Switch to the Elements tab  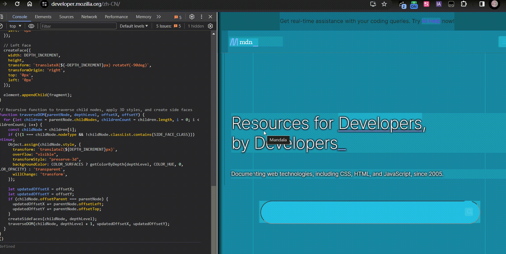pos(43,17)
